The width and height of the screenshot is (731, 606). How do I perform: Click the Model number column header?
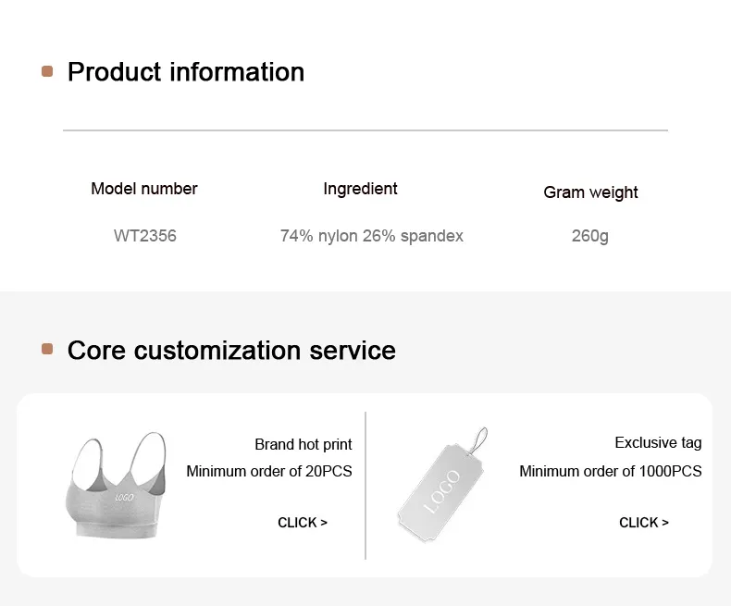coord(144,189)
